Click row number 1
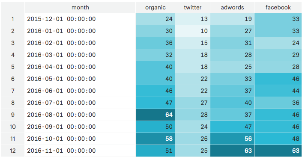 coord(13,19)
